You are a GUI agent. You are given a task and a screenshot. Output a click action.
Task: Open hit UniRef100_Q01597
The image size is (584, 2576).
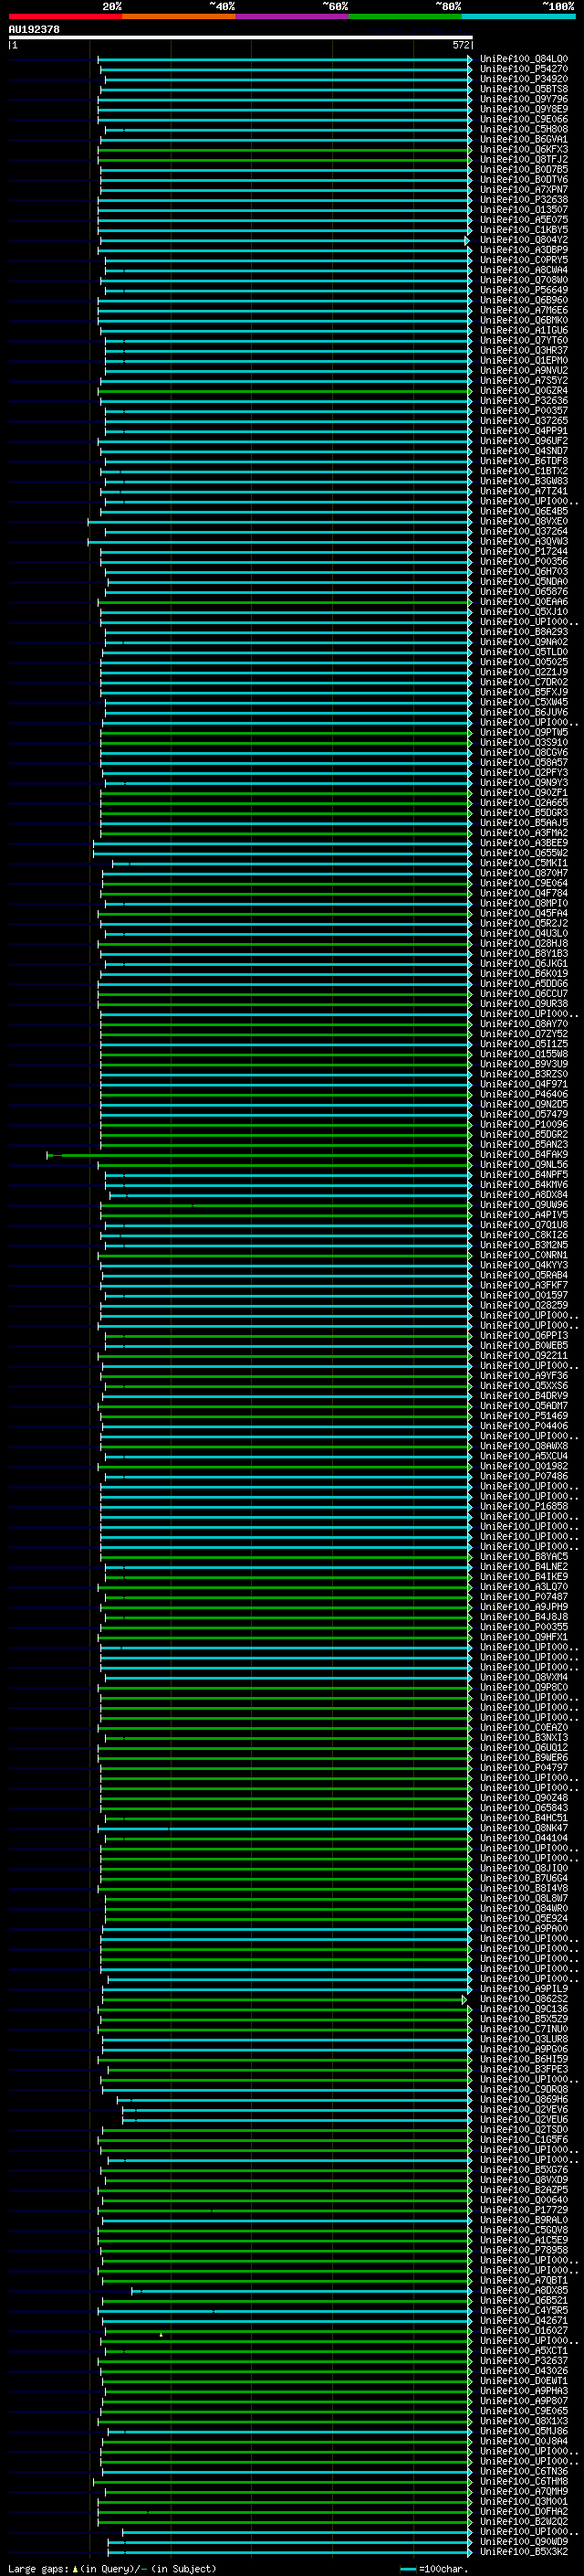524,1295
